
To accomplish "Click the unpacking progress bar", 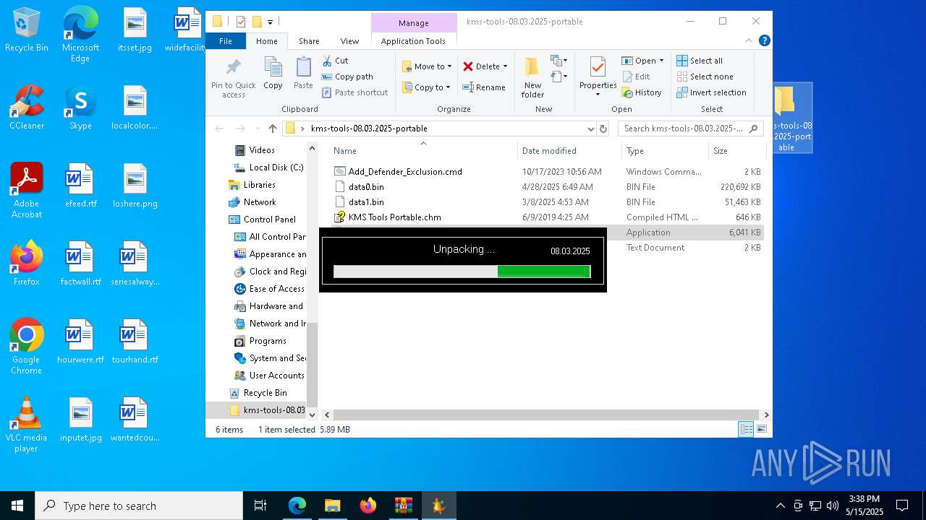I will 462,272.
